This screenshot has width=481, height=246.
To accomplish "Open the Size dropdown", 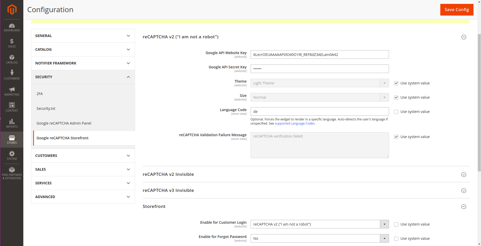I will 320,97.
